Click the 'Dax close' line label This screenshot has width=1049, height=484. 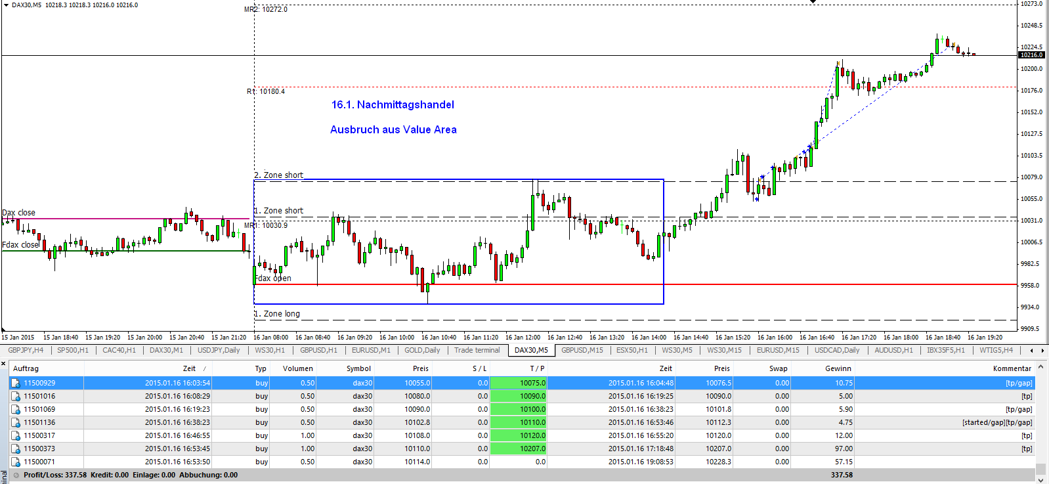coord(18,213)
